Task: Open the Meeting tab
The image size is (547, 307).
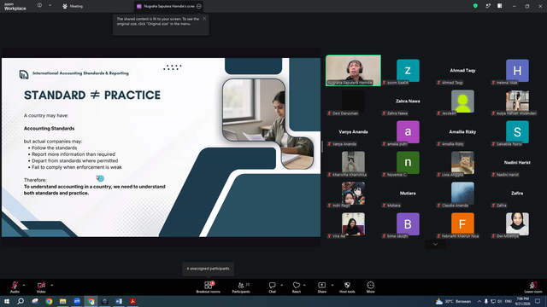Action: pos(73,6)
